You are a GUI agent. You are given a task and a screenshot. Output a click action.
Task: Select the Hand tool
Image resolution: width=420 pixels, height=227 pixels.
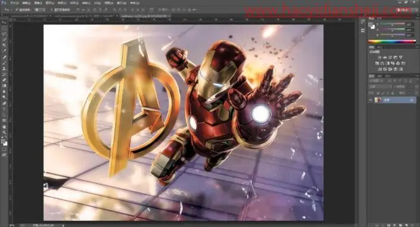click(x=4, y=126)
